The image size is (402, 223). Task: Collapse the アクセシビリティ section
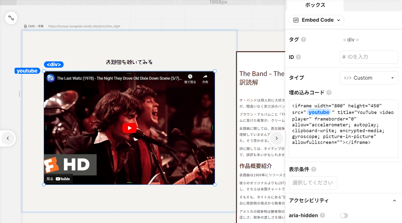(394, 201)
